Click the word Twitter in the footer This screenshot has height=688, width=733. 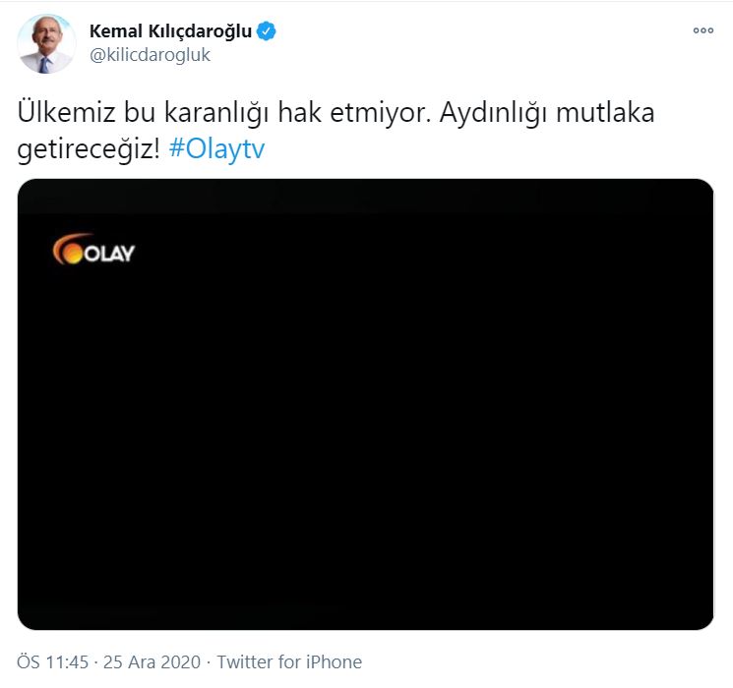245,662
